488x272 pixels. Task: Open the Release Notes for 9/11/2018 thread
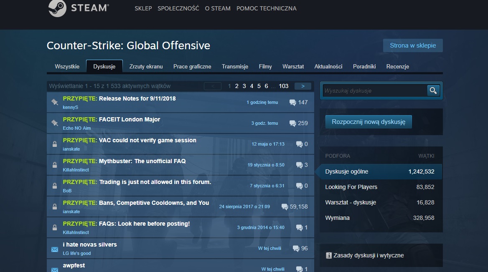[x=137, y=98]
